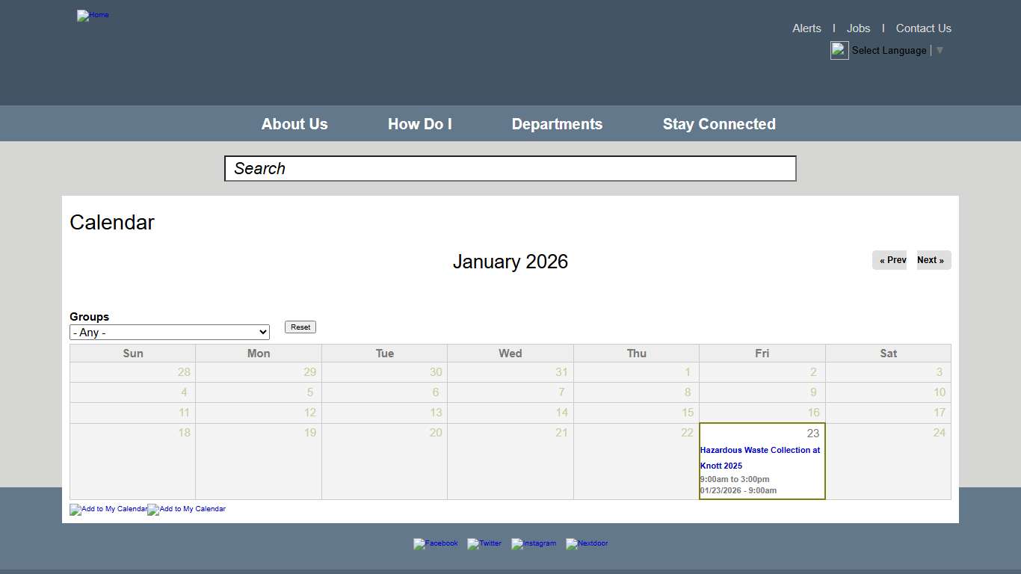Viewport: 1021px width, 574px height.
Task: Expand the Select Language dropdown arrow
Action: coord(940,50)
